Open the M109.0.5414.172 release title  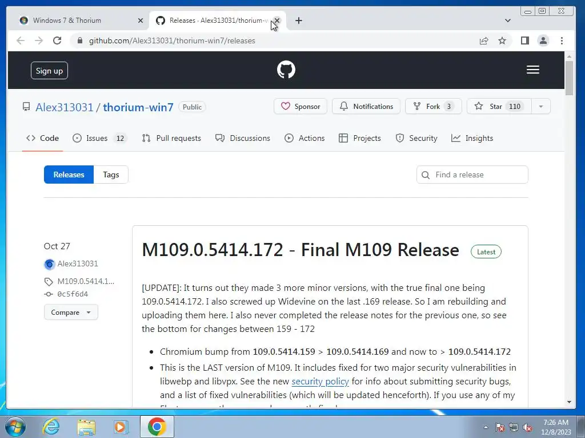tap(300, 250)
